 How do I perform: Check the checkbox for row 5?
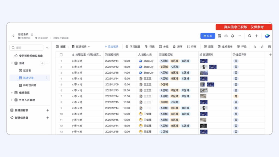tap(61, 84)
